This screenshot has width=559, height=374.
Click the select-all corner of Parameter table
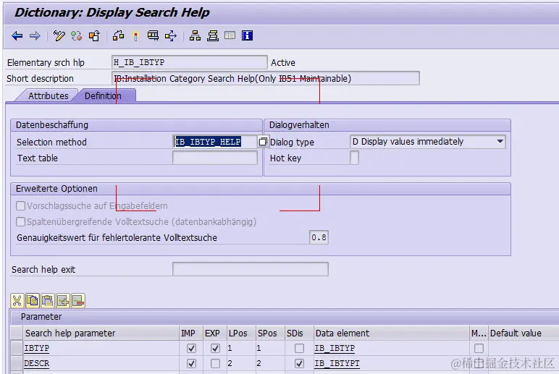17,333
